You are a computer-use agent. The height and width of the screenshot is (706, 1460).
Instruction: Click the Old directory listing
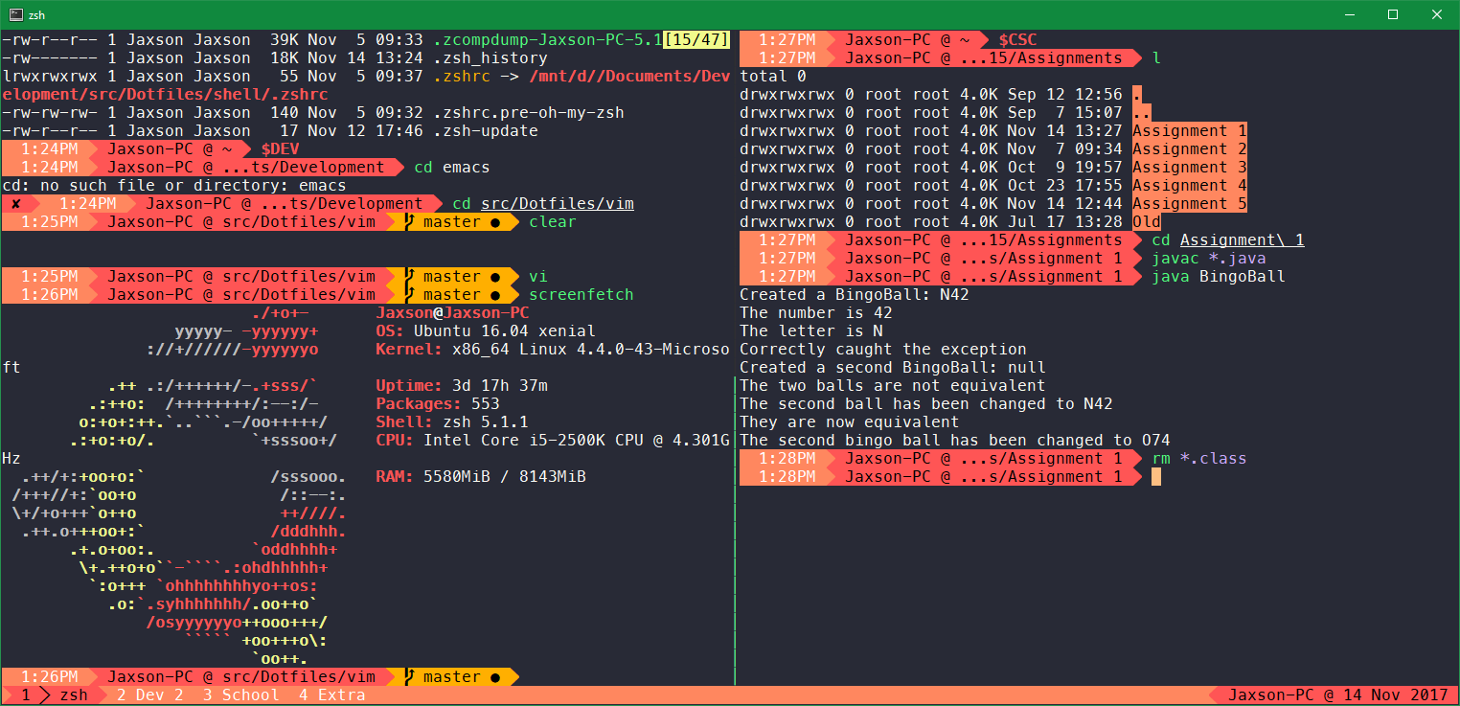click(x=1146, y=222)
